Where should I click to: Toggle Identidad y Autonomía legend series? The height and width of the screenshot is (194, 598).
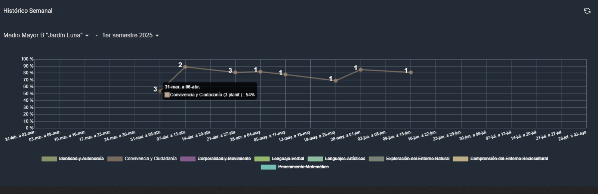tap(81, 158)
